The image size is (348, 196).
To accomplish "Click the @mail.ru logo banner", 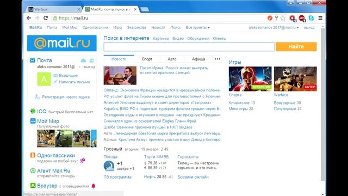I will 62,43.
